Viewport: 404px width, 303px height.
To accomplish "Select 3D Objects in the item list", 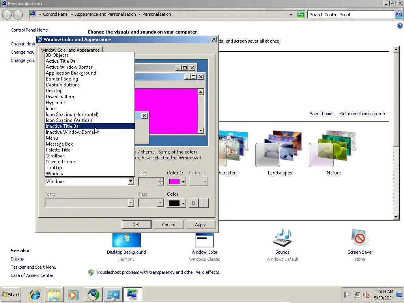I will (x=90, y=55).
